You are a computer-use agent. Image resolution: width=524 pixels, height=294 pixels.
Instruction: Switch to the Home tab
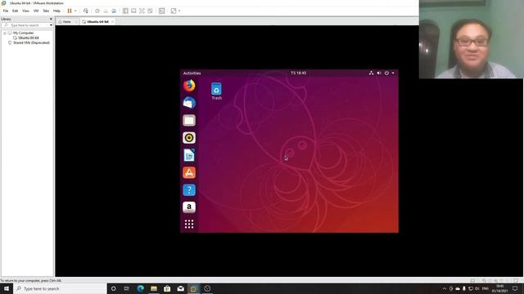(66, 22)
